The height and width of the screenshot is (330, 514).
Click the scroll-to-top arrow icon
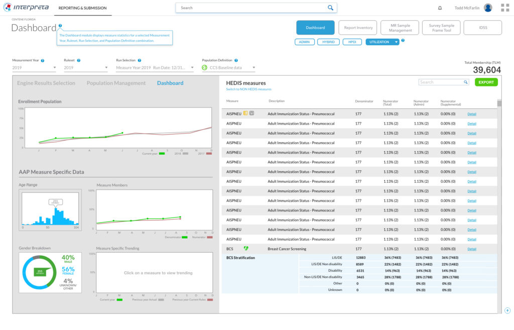[507, 310]
